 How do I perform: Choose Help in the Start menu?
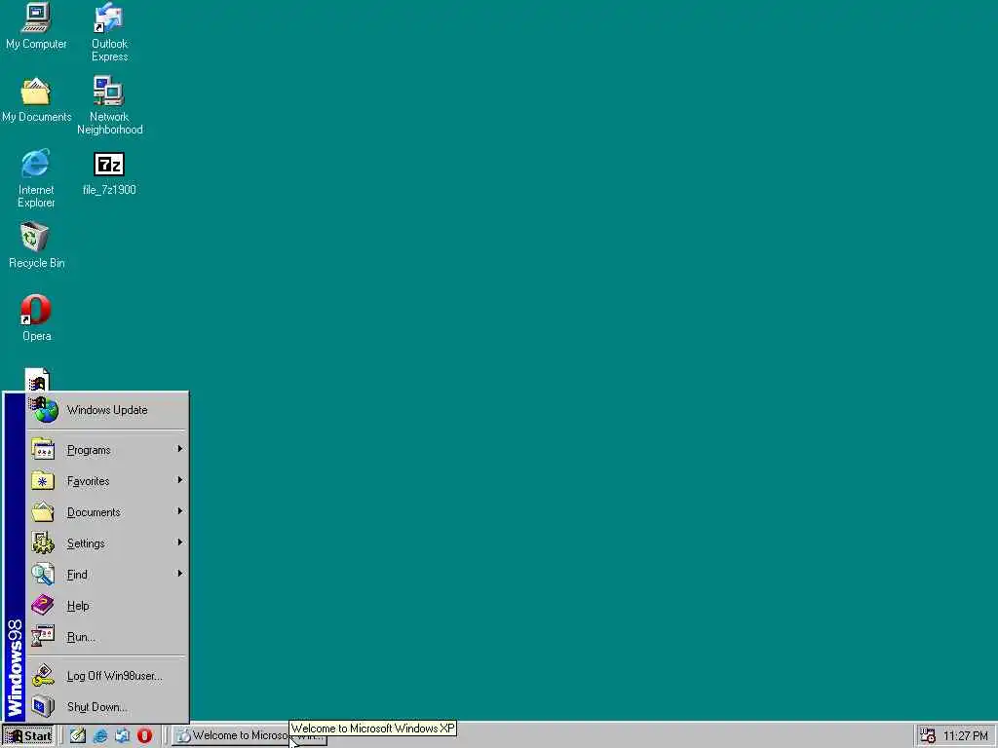tap(107, 606)
